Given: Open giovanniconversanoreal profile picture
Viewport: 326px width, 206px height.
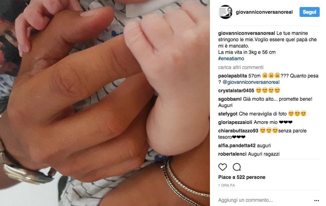Looking at the screenshot, I should 225,12.
